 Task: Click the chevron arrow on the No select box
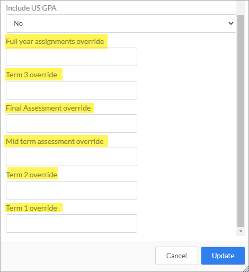231,23
